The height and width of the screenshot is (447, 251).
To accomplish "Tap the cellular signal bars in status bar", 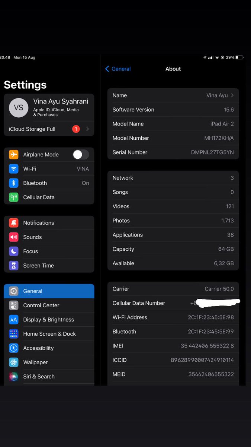I will [x=210, y=58].
